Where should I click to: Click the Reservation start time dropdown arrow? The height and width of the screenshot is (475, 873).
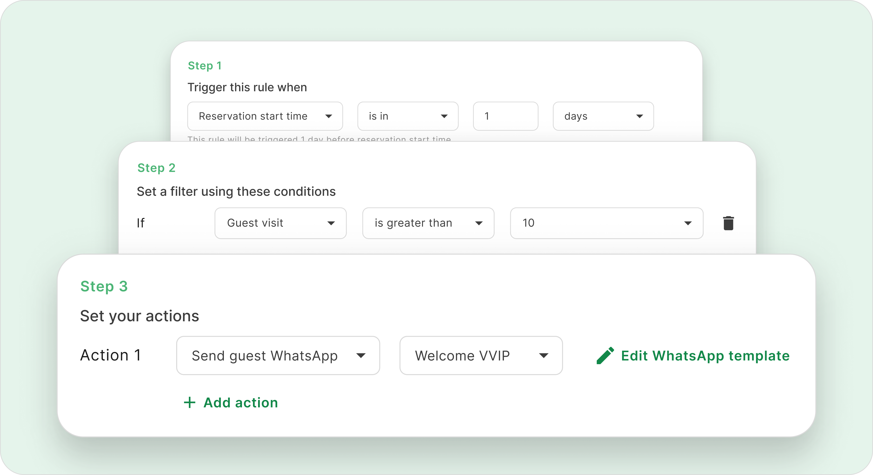click(x=328, y=116)
